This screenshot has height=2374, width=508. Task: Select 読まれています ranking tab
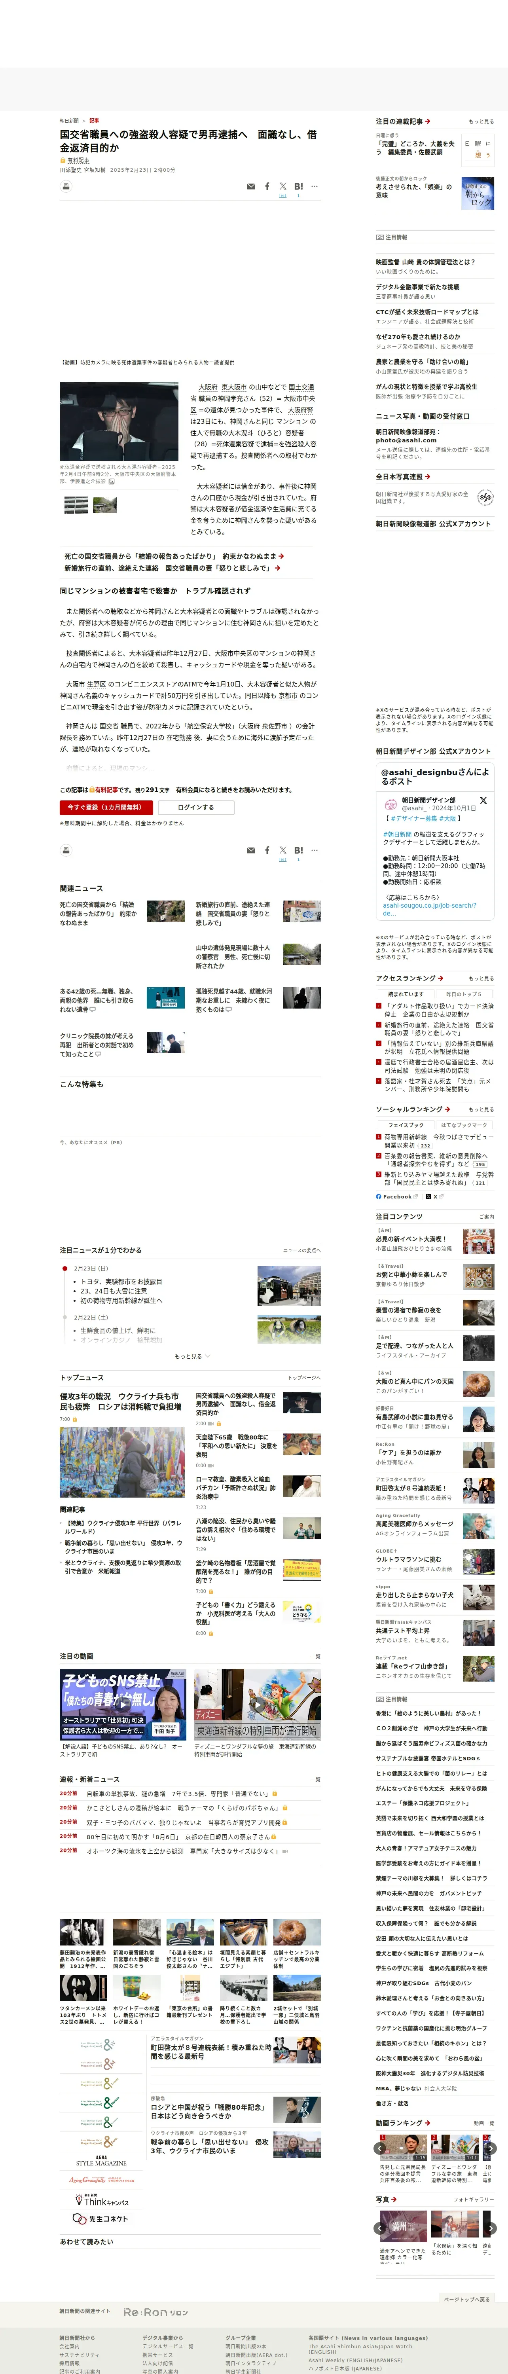406,994
